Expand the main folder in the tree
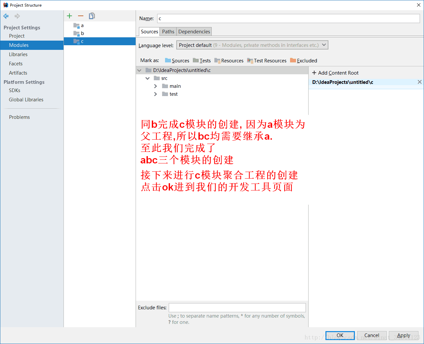This screenshot has width=424, height=344. [x=155, y=86]
